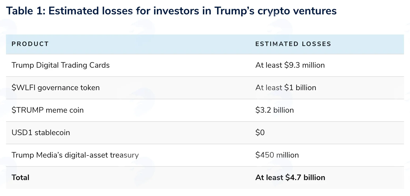
Task: Click the At least $9.3 million value
Action: [290, 65]
